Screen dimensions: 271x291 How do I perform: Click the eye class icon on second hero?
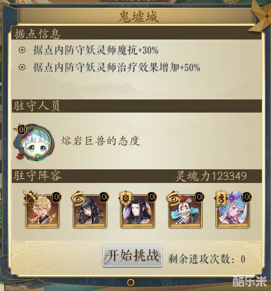78,198
